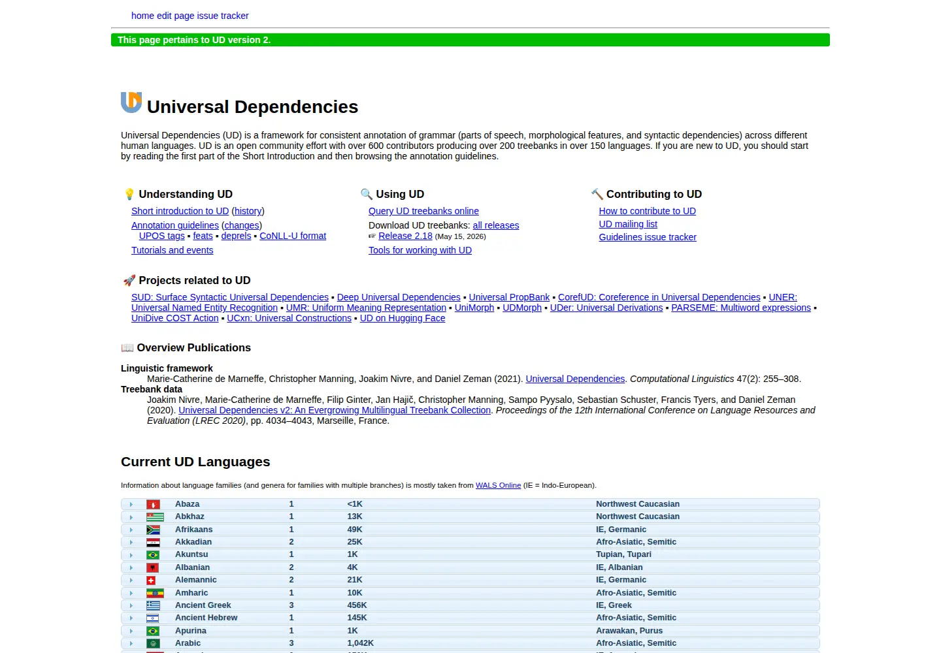Click the magnifier icon by Using UD

coord(366,194)
